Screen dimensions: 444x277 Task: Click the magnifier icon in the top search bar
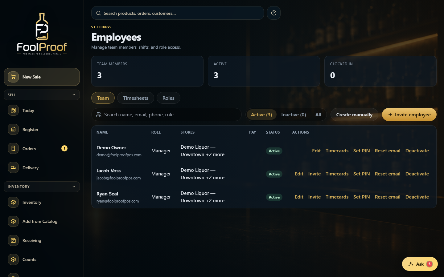pos(99,13)
